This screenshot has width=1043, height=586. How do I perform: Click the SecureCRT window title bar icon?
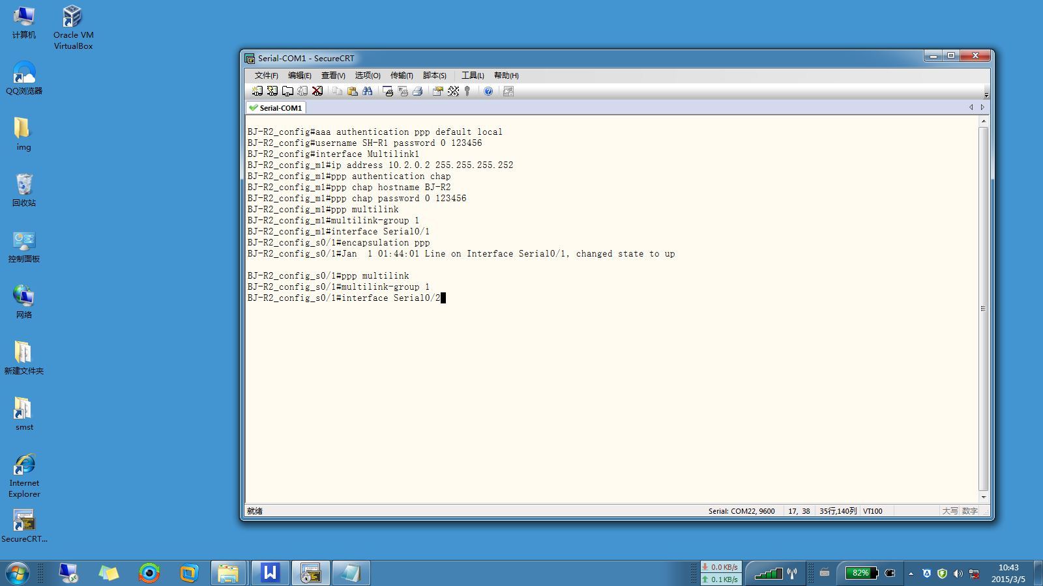[x=250, y=59]
